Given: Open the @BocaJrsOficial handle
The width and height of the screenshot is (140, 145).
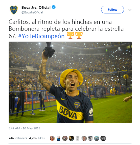Looking at the screenshot, I should click(x=32, y=12).
